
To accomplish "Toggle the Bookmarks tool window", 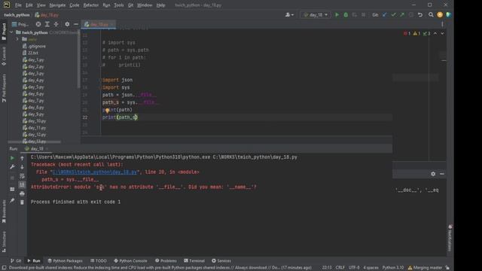I will coord(4,212).
